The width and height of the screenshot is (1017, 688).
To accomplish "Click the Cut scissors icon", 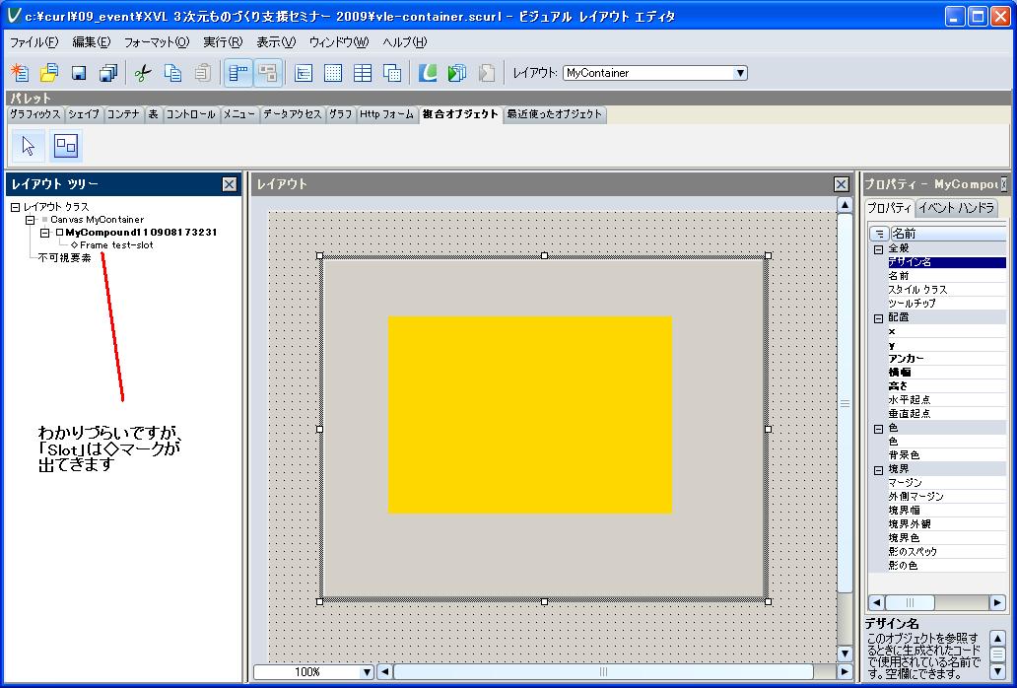I will coord(143,73).
